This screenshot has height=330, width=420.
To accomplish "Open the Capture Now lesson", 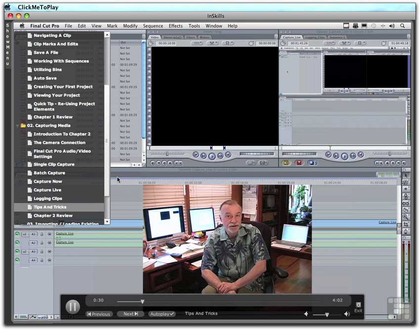I will click(x=47, y=181).
